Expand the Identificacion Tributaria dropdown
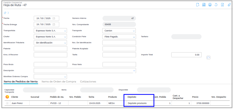 click(65, 43)
